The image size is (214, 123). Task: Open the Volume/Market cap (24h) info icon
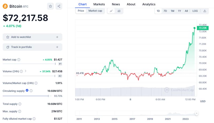[x=36, y=83]
